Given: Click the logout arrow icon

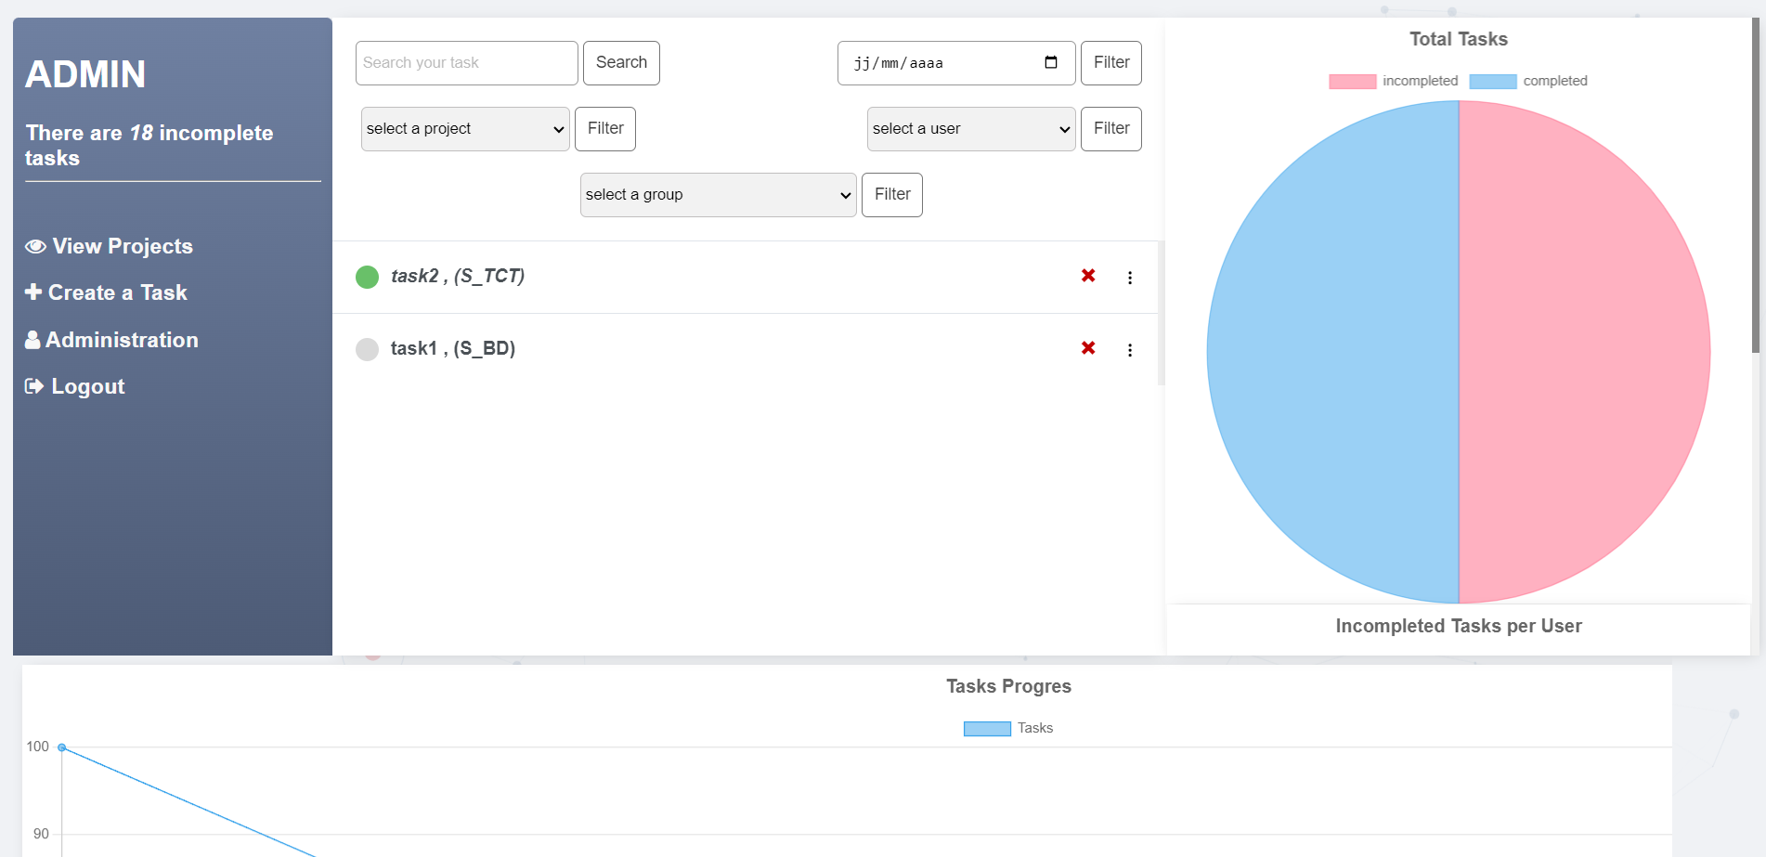Looking at the screenshot, I should 34,386.
